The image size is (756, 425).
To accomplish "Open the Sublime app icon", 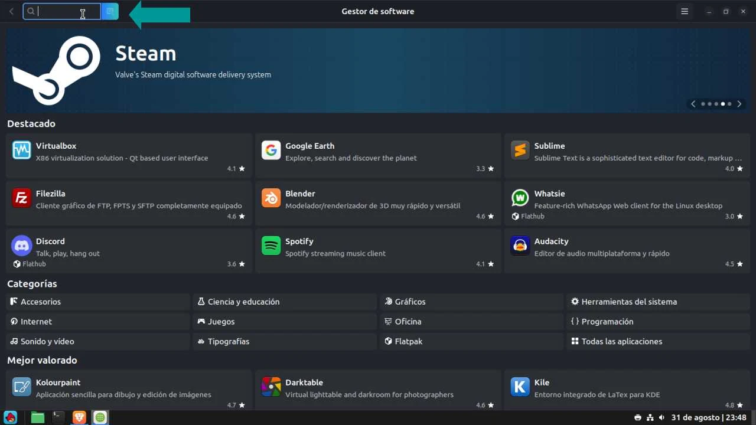I will [520, 151].
